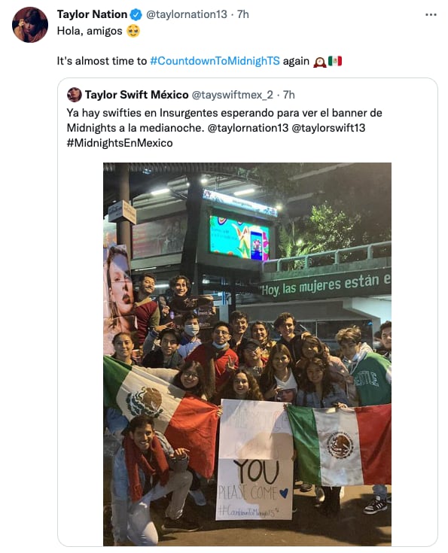
Task: Click the @tayswiftmex_2 handle
Action: click(x=233, y=95)
